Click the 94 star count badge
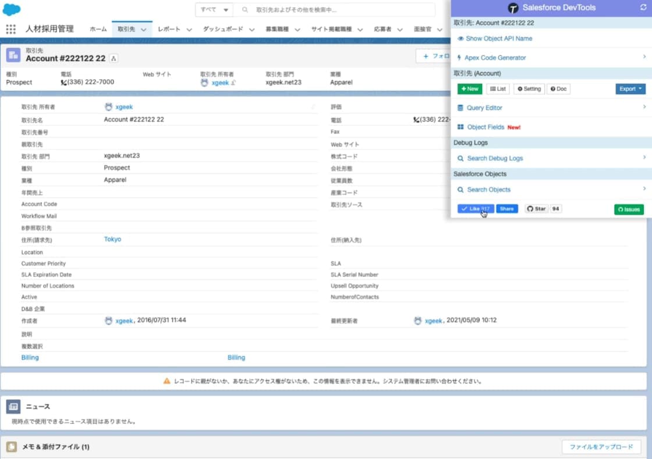The width and height of the screenshot is (652, 459). point(555,209)
